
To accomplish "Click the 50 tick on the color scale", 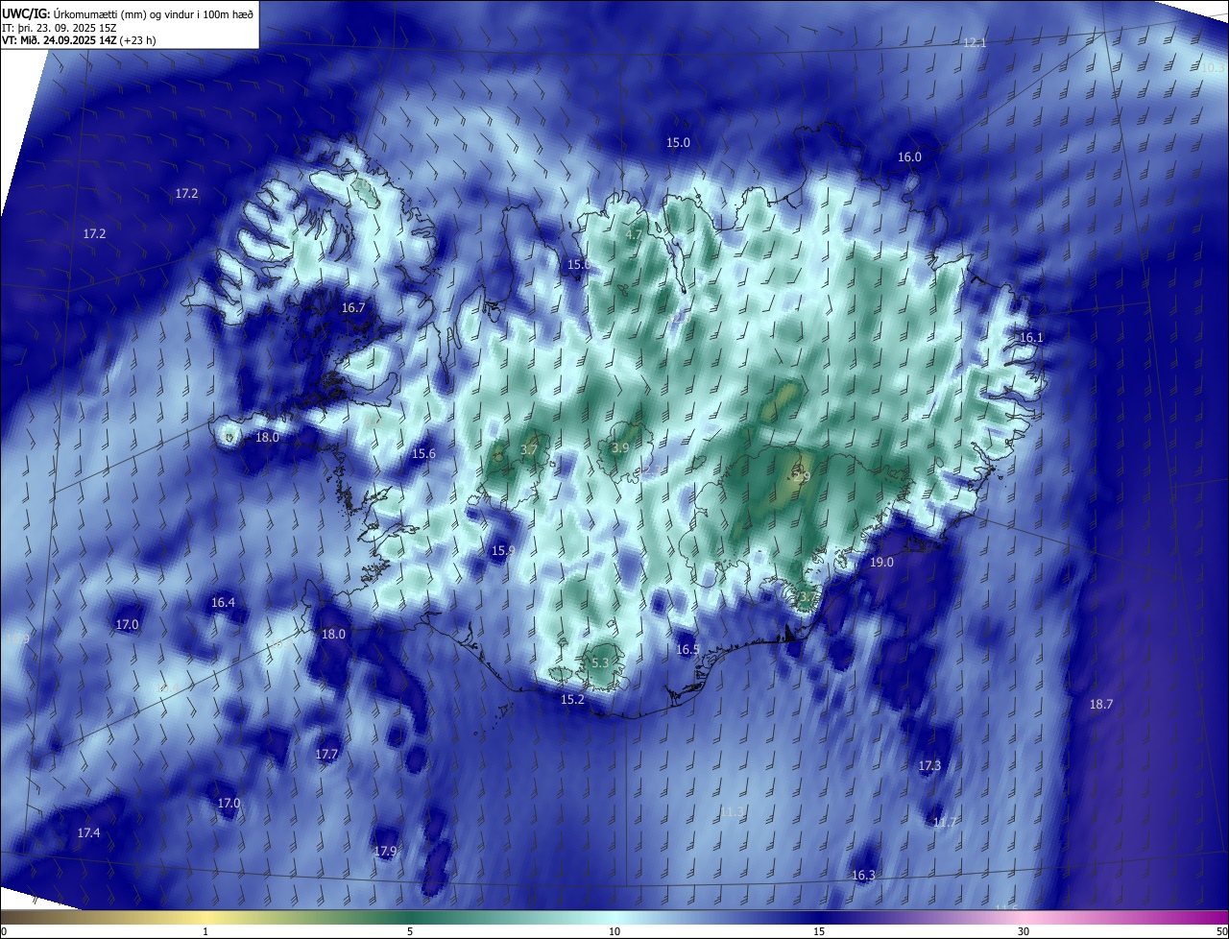I will tap(1221, 931).
